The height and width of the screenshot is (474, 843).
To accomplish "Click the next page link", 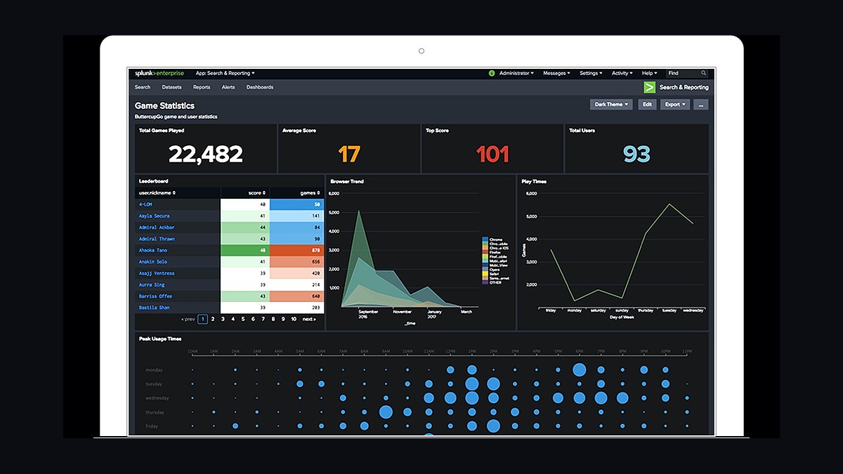I will [x=310, y=319].
